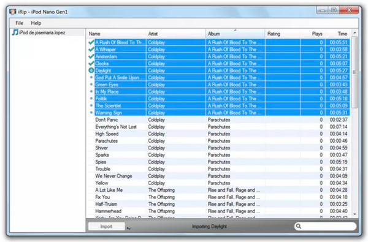Select the song Spies
The width and height of the screenshot is (368, 242).
101,162
